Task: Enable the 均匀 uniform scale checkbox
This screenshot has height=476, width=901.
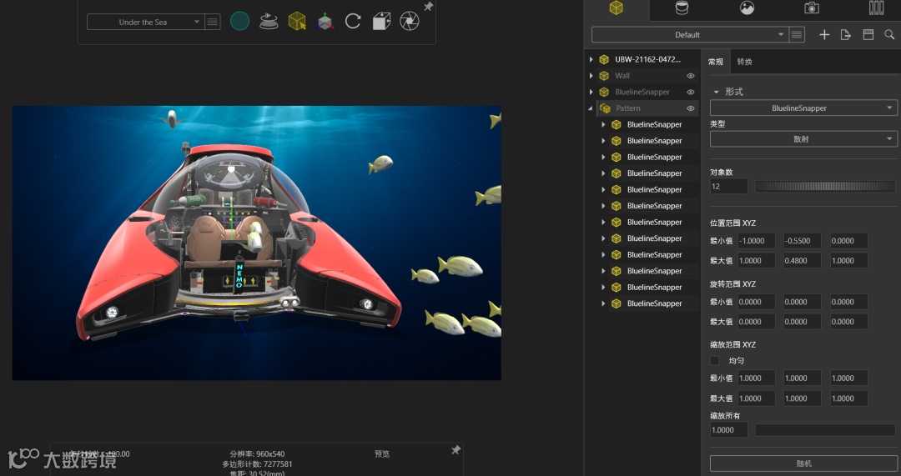Action: pyautogui.click(x=715, y=361)
